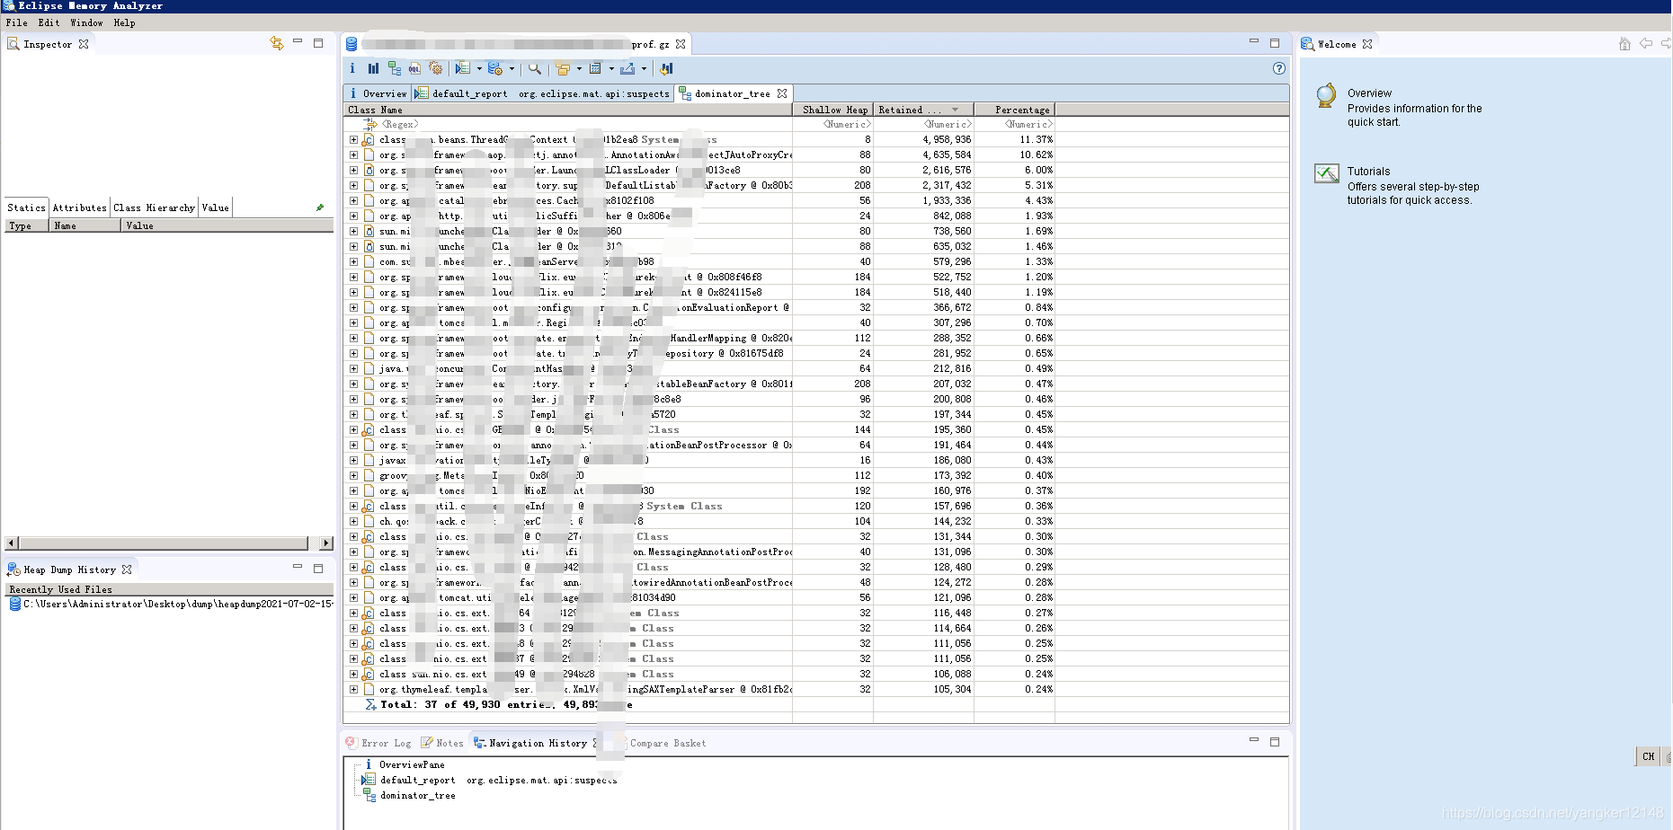Image resolution: width=1673 pixels, height=830 pixels.
Task: Open dominator tree toolbar icon
Action: [395, 68]
